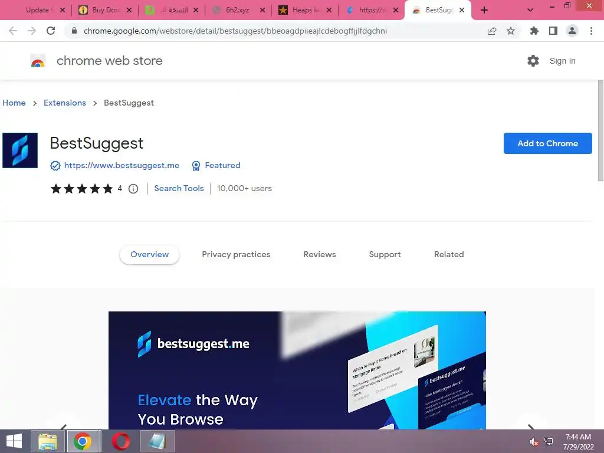Screen dimensions: 604x453
Task: Open the new tab plus button
Action: (x=484, y=10)
